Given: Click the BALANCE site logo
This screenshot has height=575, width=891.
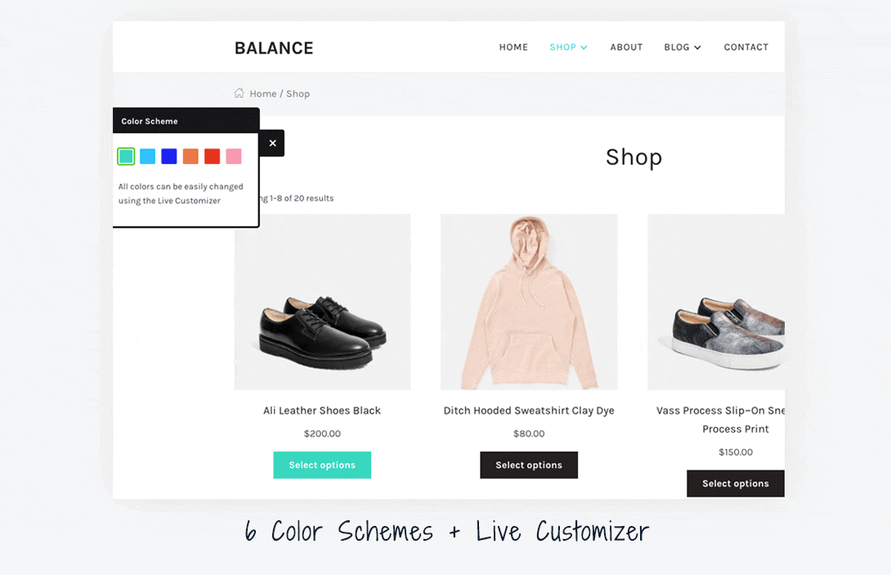Looking at the screenshot, I should click(274, 48).
